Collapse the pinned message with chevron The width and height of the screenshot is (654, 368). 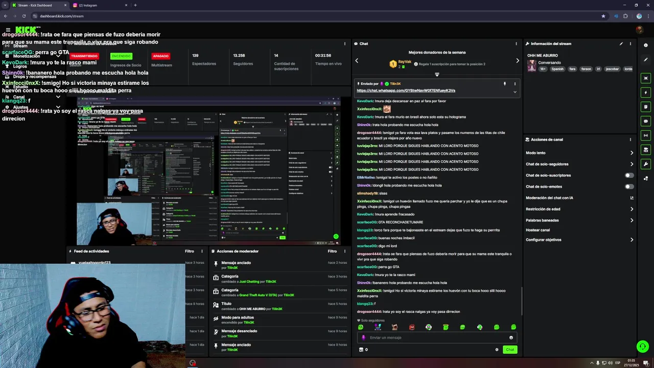[x=515, y=92]
